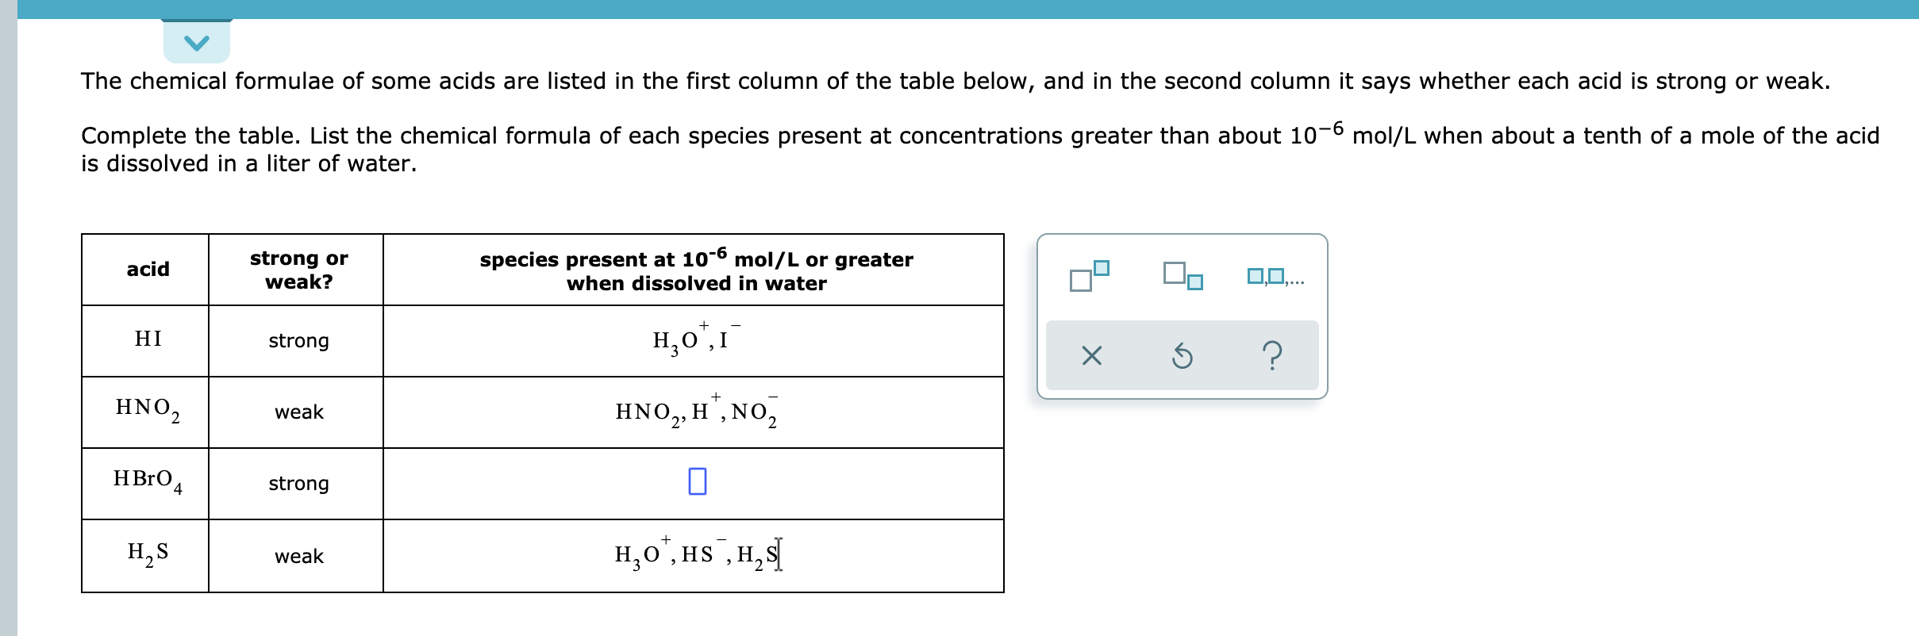This screenshot has height=636, width=1919.
Task: Click the superscript template icon
Action: 1089,276
